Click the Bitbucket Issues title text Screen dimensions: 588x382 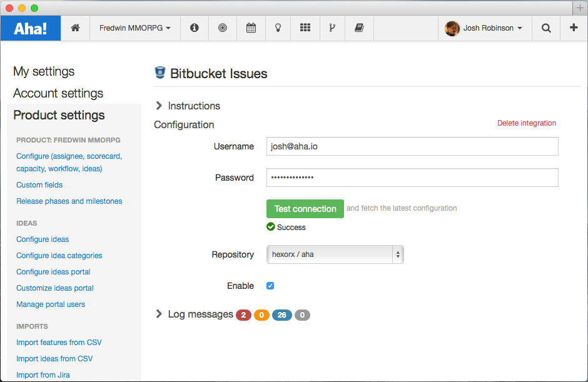pos(219,74)
